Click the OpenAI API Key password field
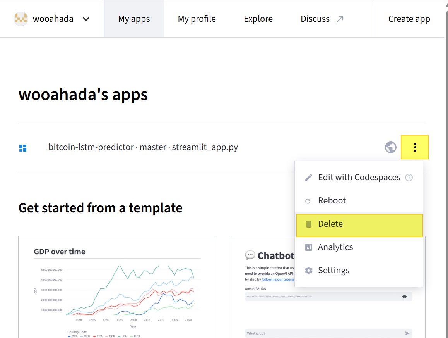This screenshot has height=338, width=448. coord(328,297)
